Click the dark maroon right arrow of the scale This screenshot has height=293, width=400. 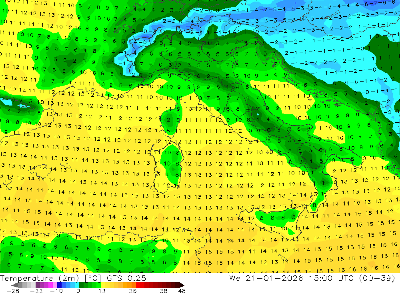tap(182, 285)
